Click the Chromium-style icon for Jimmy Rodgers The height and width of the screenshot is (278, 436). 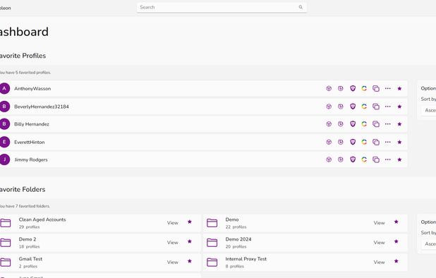[x=329, y=159]
